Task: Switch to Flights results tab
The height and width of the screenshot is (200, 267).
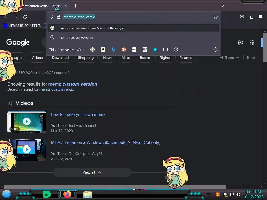Action: point(165,58)
